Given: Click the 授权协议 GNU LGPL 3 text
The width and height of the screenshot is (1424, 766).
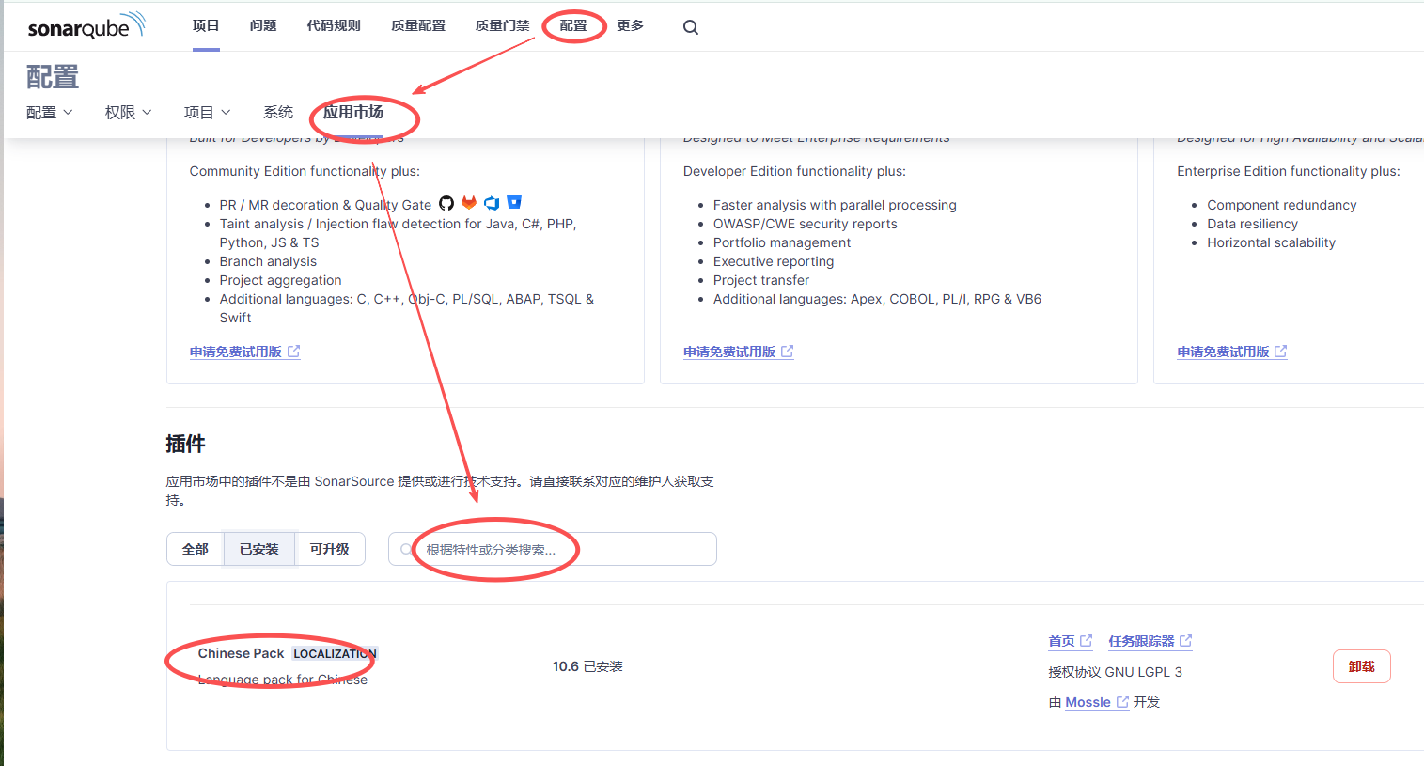Looking at the screenshot, I should point(1116,672).
